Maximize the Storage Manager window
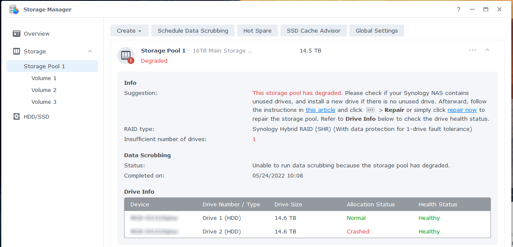This screenshot has height=247, width=513. tap(486, 9)
